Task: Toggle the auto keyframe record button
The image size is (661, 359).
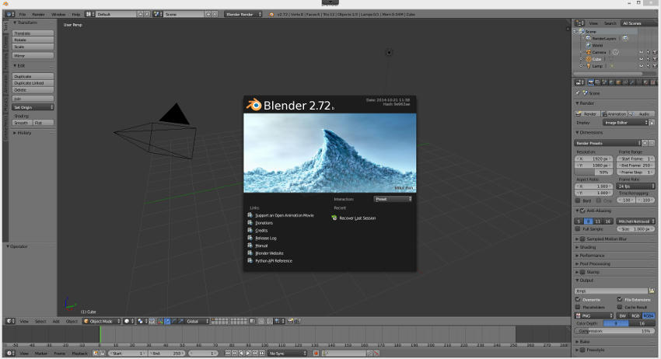Action: pos(316,353)
